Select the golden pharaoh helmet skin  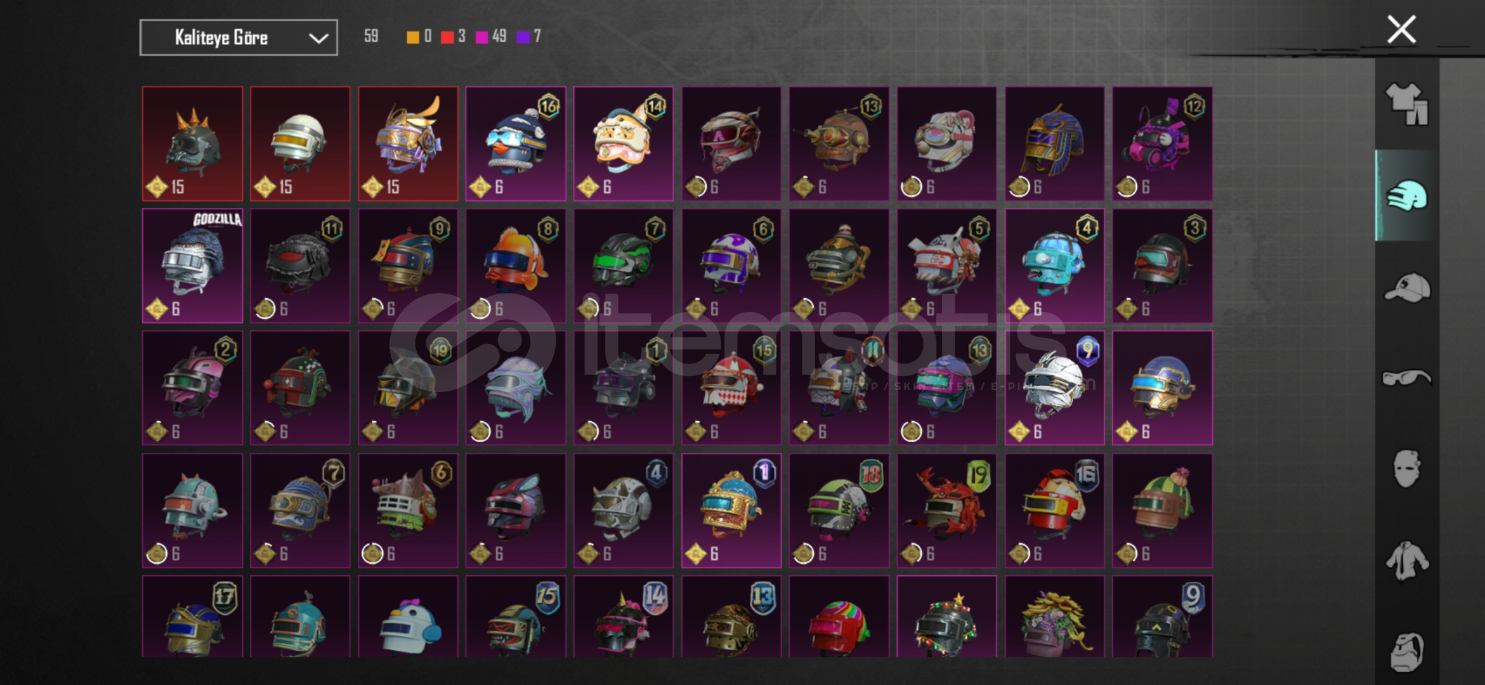[x=1054, y=144]
